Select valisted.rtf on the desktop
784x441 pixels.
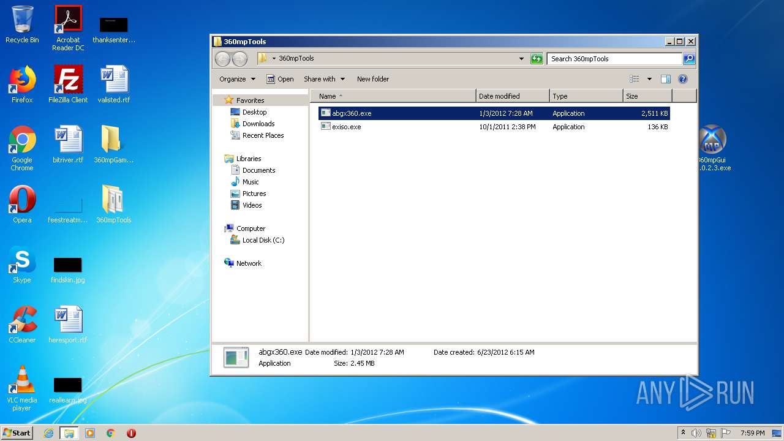point(114,84)
